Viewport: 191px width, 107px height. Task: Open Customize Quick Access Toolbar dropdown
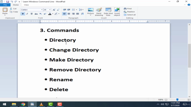coord(19,2)
